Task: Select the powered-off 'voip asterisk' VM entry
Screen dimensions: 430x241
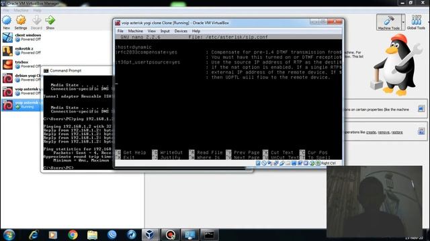Action: coord(21,91)
